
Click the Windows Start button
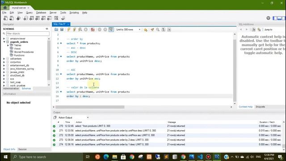coord(5,157)
